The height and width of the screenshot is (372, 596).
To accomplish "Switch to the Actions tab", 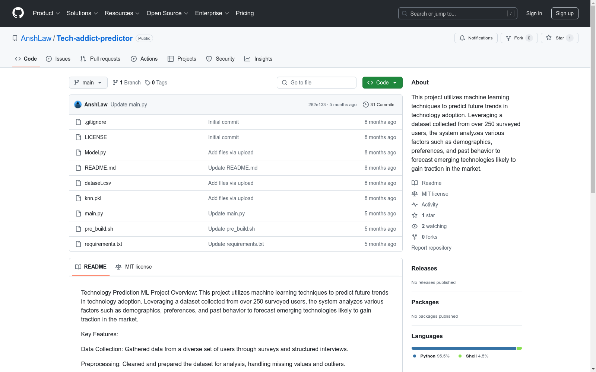I will pyautogui.click(x=144, y=59).
